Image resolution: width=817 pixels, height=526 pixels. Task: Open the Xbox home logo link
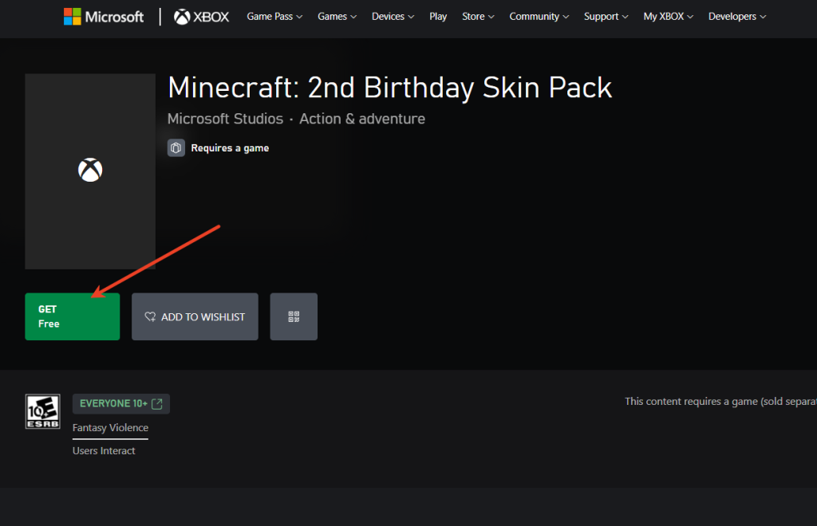click(201, 17)
